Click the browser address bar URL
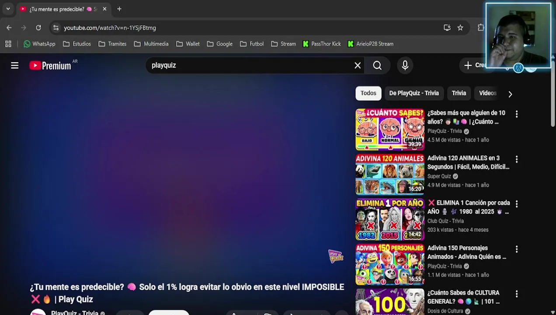Screen dimensions: 556x315 click(x=110, y=28)
